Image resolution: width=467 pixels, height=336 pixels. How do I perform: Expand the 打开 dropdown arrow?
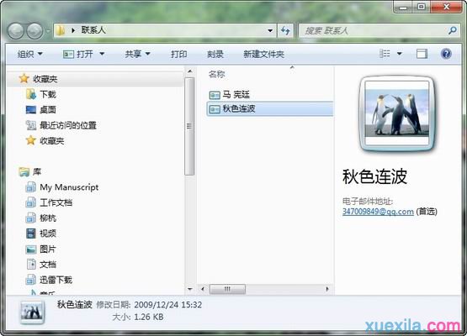coord(102,54)
